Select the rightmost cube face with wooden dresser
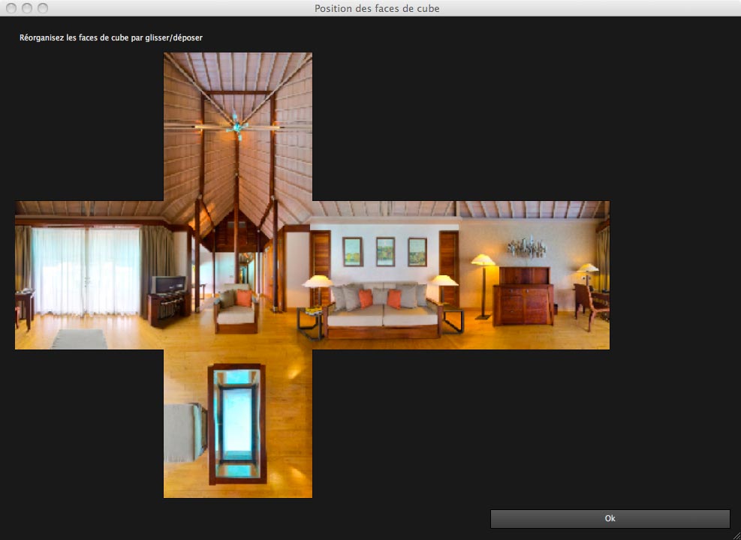This screenshot has height=540, width=741. point(535,274)
